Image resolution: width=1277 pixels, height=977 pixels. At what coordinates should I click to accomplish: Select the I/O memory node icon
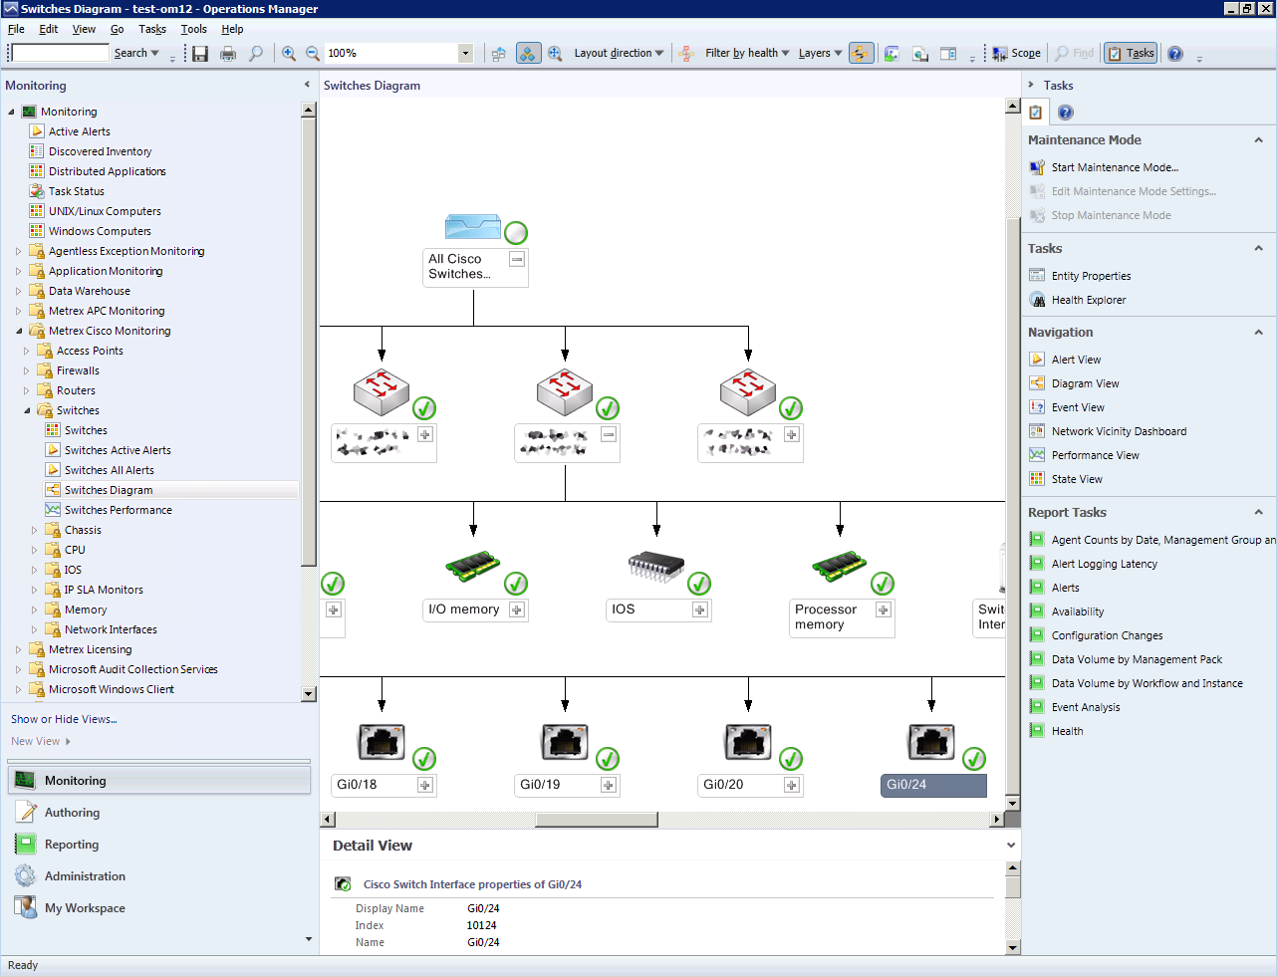472,567
